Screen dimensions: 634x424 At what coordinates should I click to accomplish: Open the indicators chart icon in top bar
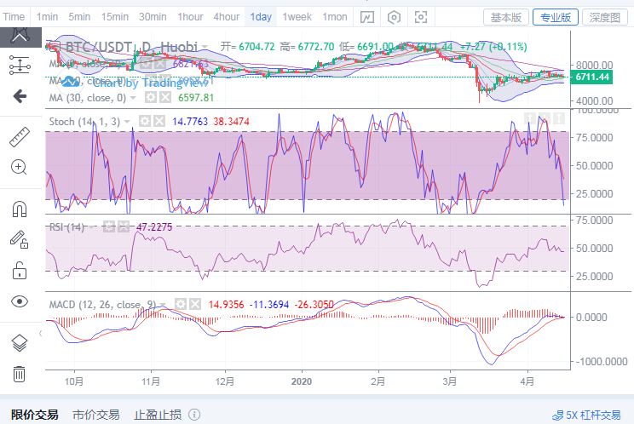click(367, 17)
